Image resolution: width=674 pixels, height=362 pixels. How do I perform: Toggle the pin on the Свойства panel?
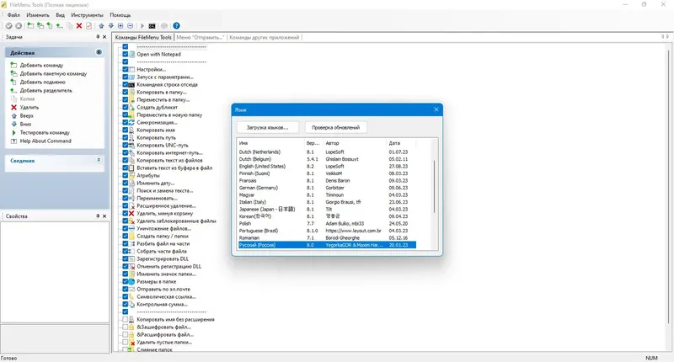(x=98, y=216)
